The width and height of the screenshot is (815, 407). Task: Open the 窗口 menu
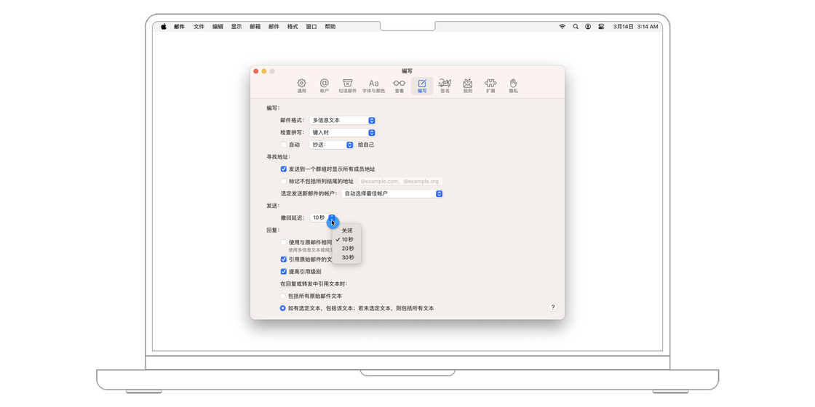coord(311,26)
